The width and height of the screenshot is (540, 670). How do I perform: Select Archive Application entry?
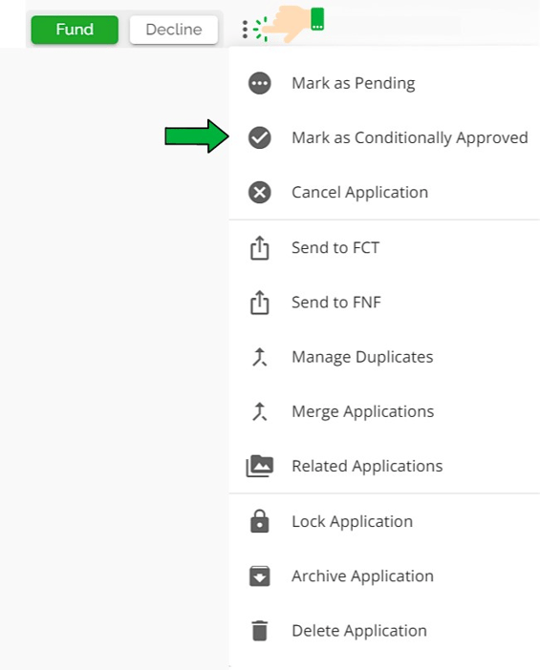[384, 576]
